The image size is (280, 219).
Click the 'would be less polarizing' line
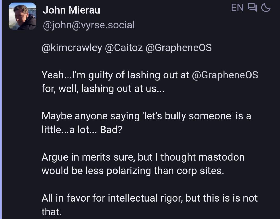pyautogui.click(x=133, y=171)
